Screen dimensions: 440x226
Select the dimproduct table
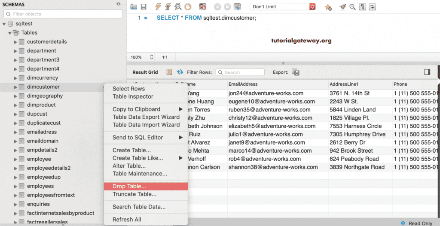point(41,105)
